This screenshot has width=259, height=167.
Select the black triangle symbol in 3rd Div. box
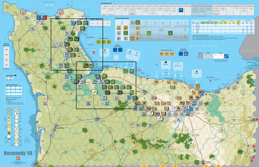pyautogui.click(x=197, y=71)
